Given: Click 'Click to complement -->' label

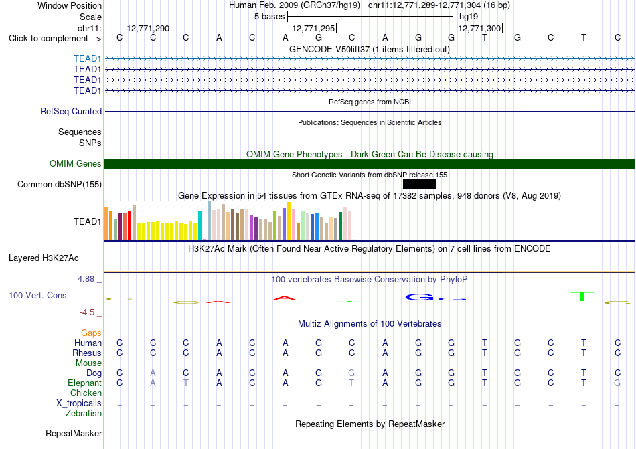Looking at the screenshot, I should (x=55, y=39).
